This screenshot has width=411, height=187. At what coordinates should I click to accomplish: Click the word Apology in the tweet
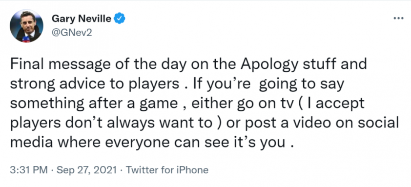coord(270,65)
